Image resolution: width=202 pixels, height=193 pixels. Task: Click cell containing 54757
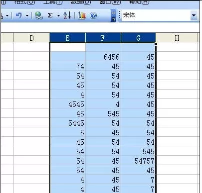coord(138,161)
